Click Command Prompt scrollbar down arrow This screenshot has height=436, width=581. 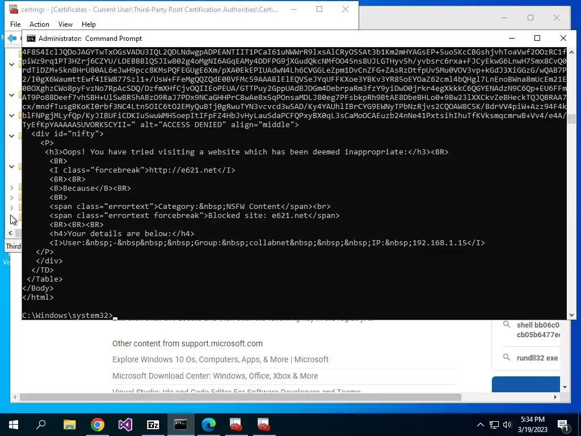click(x=572, y=315)
